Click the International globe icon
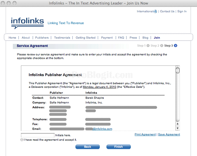 (155, 11)
